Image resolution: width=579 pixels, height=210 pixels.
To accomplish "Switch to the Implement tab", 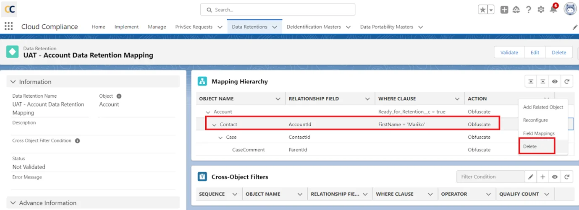I will 126,27.
